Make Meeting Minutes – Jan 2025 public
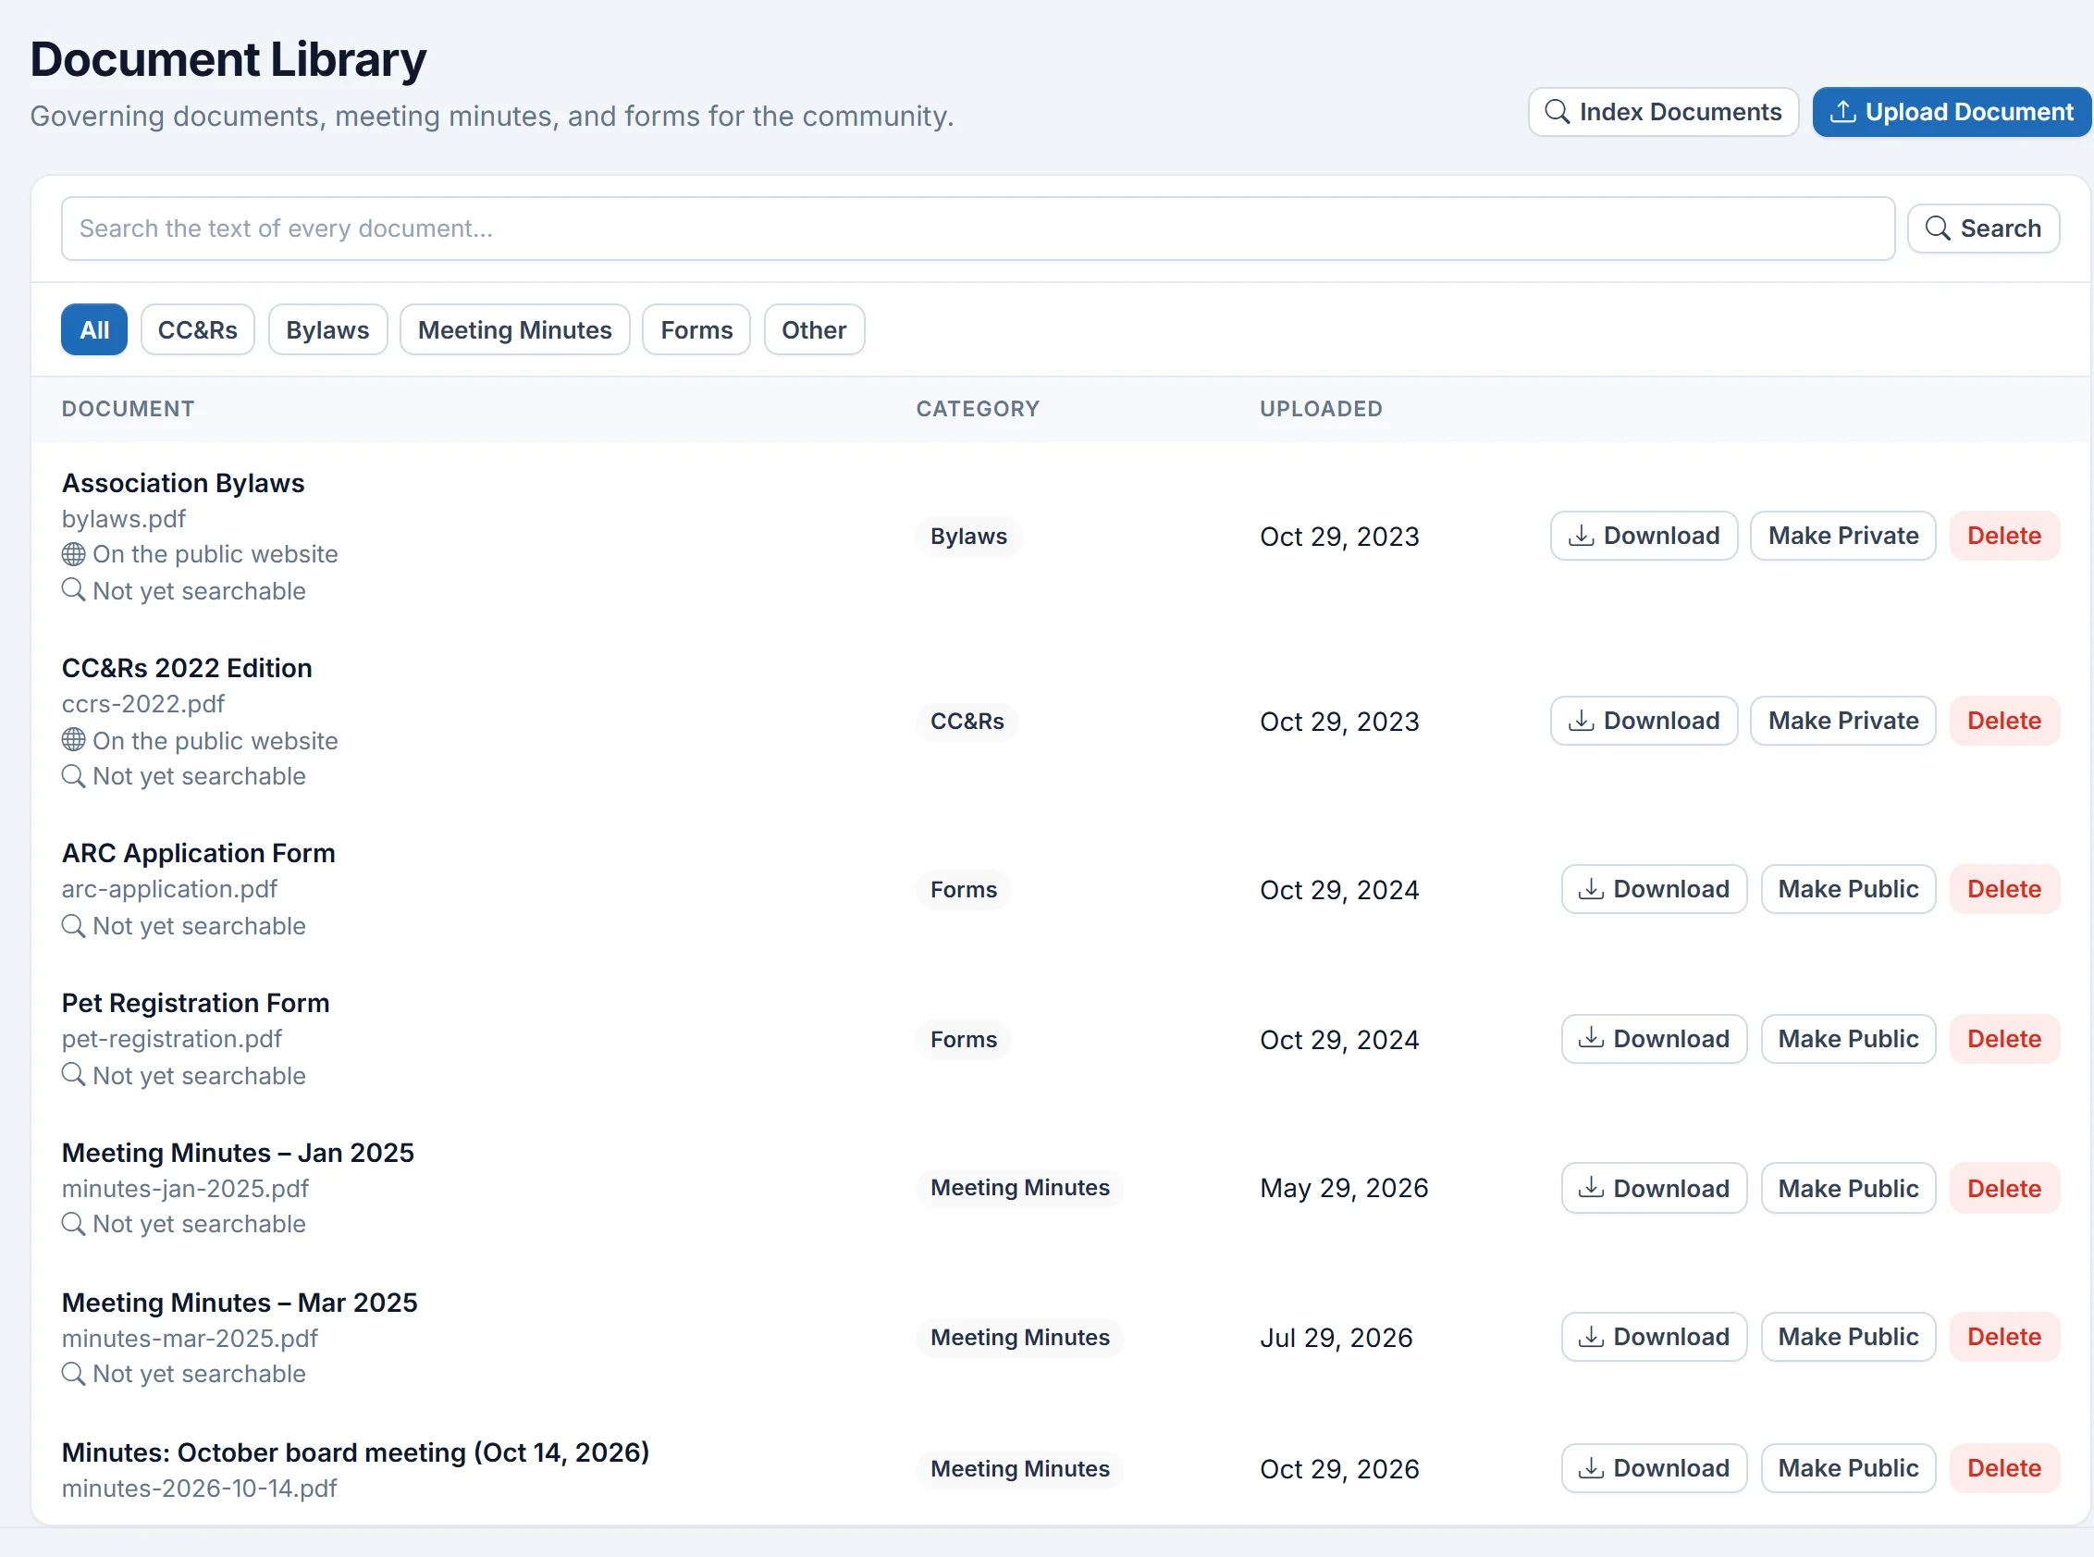The height and width of the screenshot is (1557, 2094). 1848,1189
